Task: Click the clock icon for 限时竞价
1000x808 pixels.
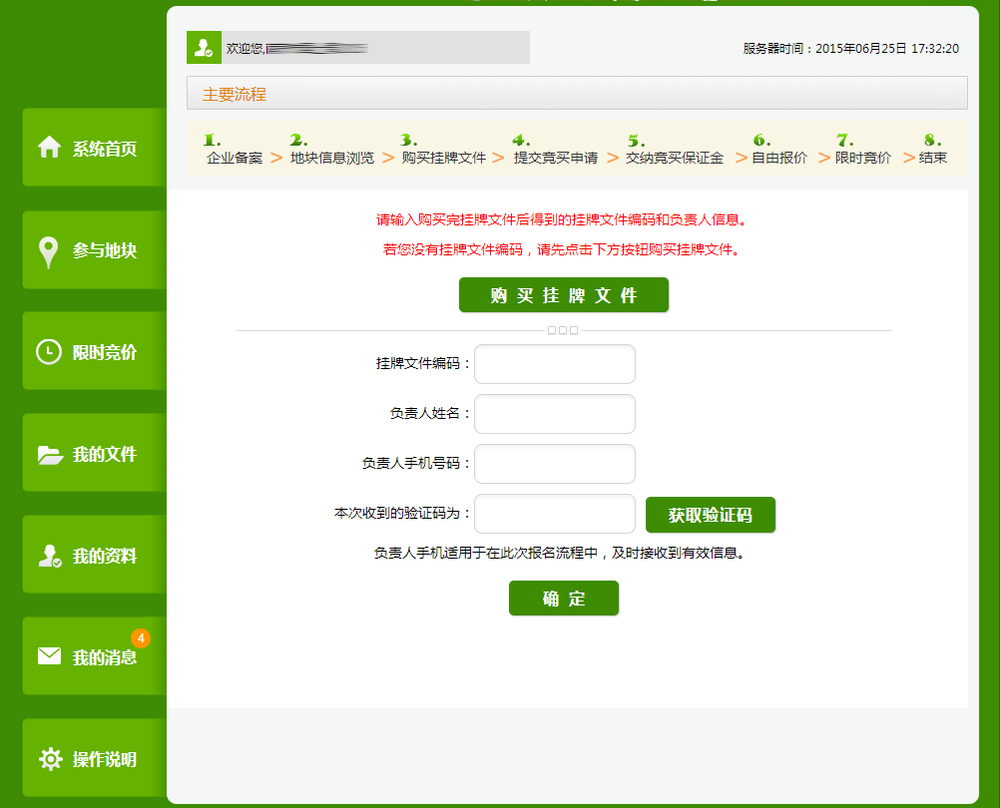Action: pos(49,352)
